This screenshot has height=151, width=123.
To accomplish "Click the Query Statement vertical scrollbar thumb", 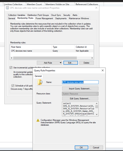I will (97, 106).
